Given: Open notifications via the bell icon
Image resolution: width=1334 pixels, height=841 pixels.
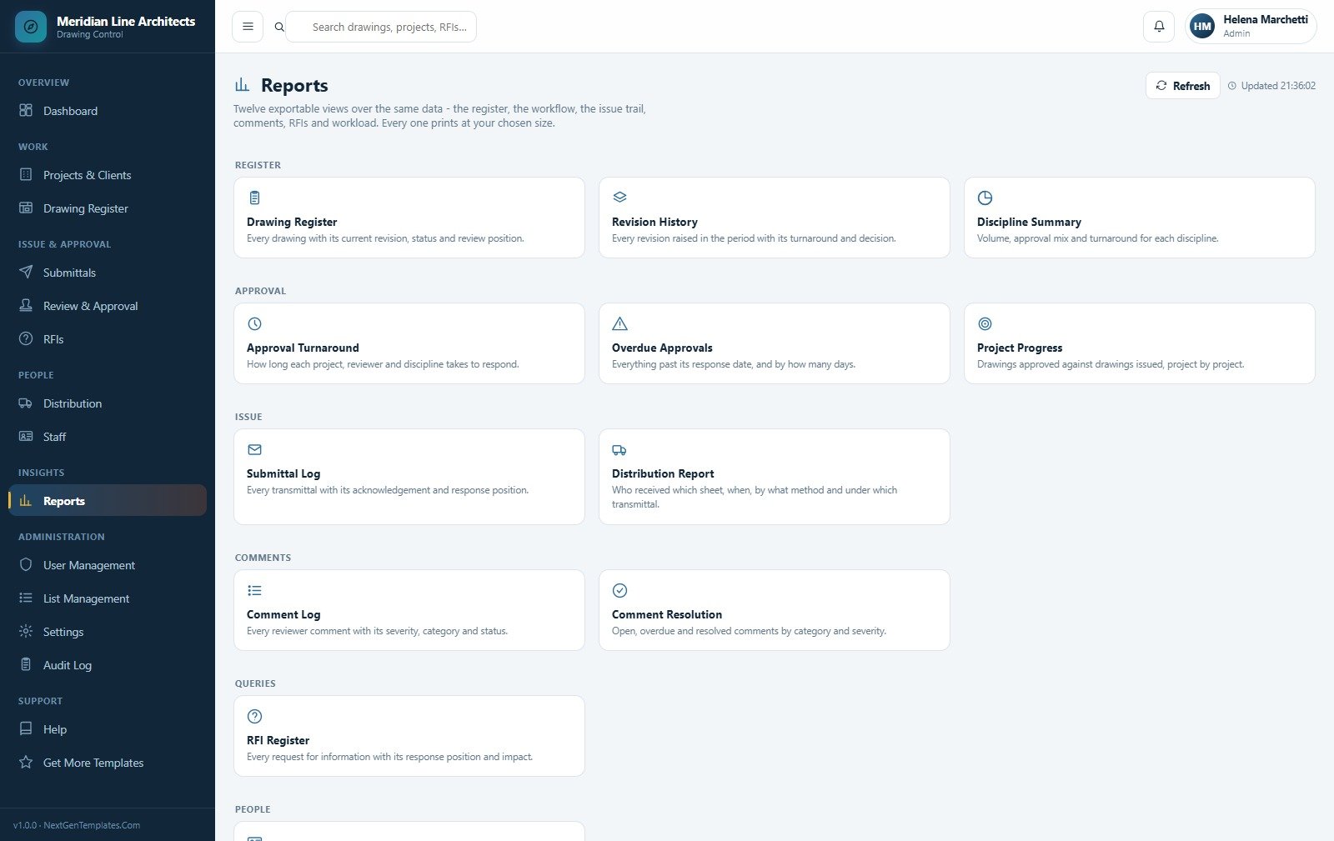Looking at the screenshot, I should click(x=1159, y=27).
